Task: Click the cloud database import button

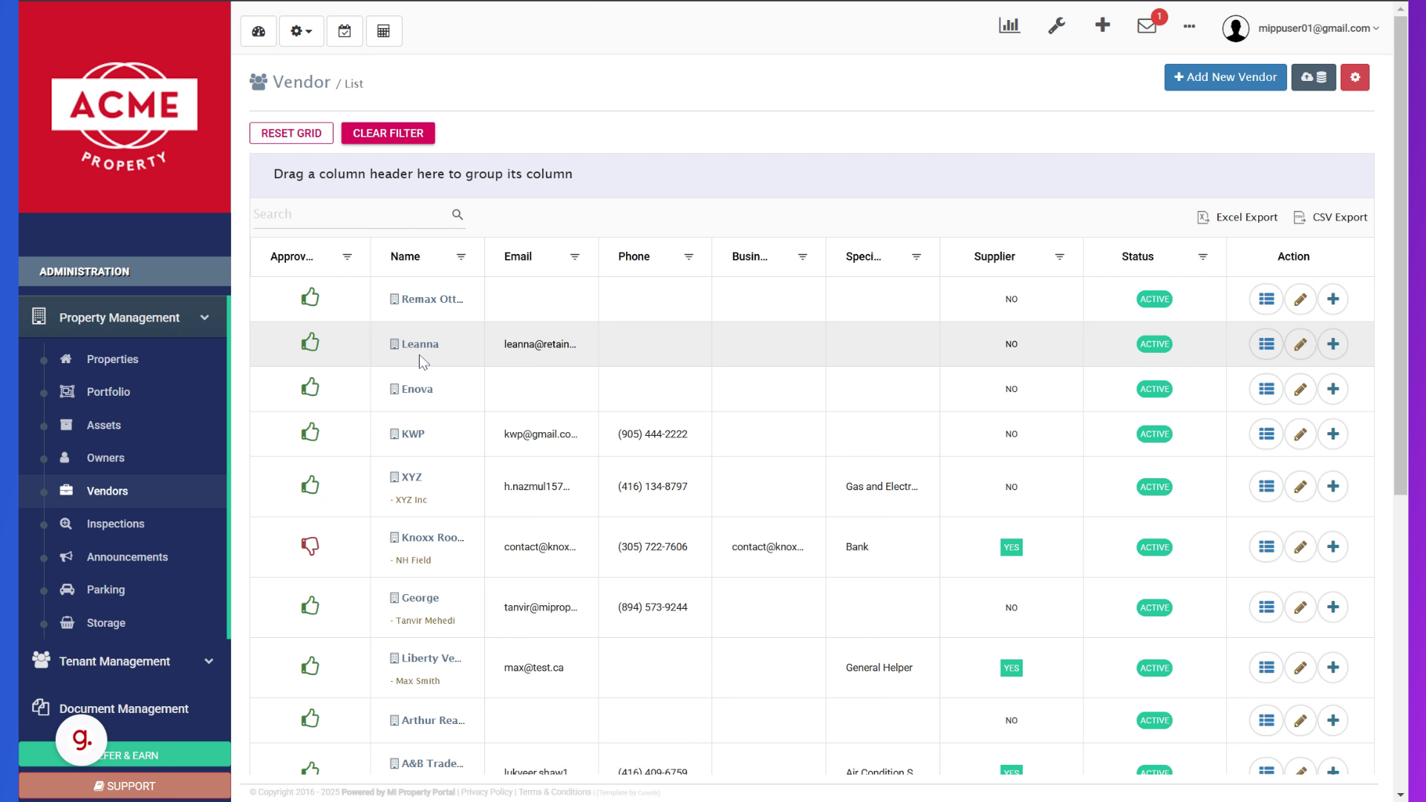Action: (x=1313, y=77)
